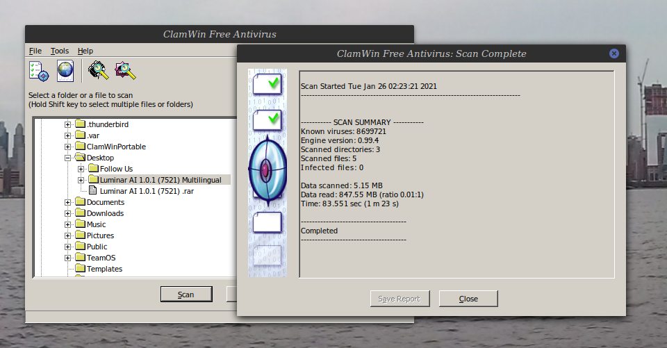Image resolution: width=667 pixels, height=348 pixels.
Task: Click the Close button in scan dialog
Action: pos(468,299)
